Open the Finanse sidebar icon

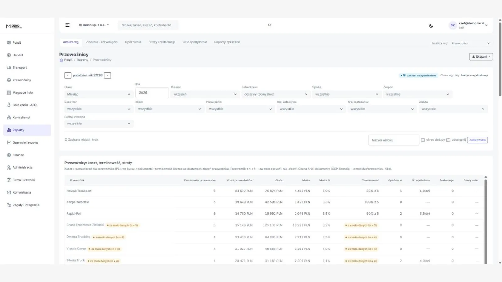9,155
